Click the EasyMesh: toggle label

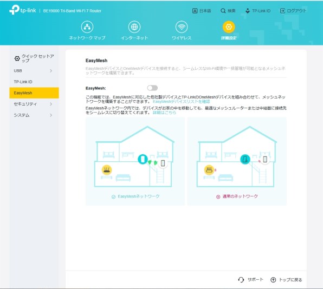[95, 88]
